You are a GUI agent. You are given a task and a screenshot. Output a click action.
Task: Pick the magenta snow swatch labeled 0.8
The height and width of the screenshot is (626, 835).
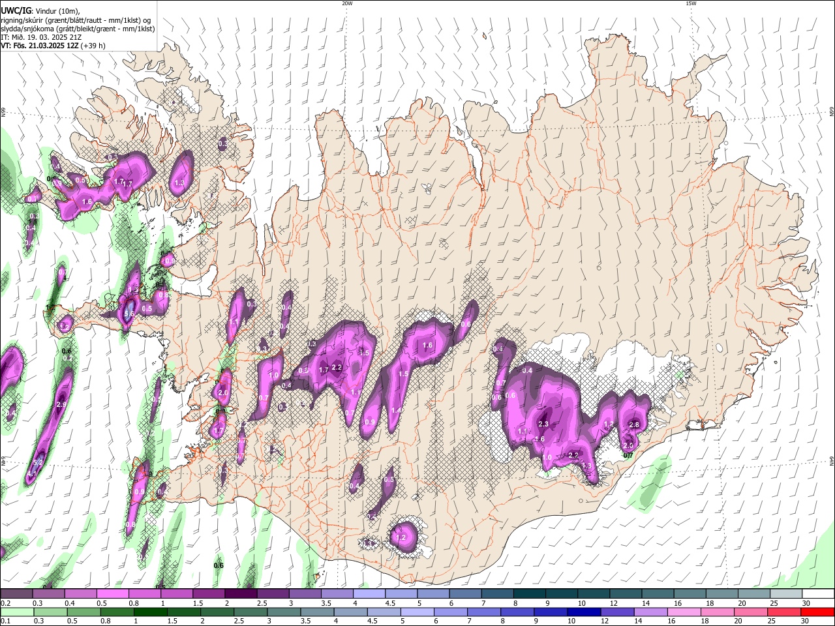pos(145,594)
